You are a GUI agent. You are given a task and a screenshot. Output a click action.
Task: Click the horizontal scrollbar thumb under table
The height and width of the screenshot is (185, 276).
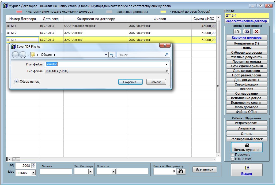tap(16, 159)
